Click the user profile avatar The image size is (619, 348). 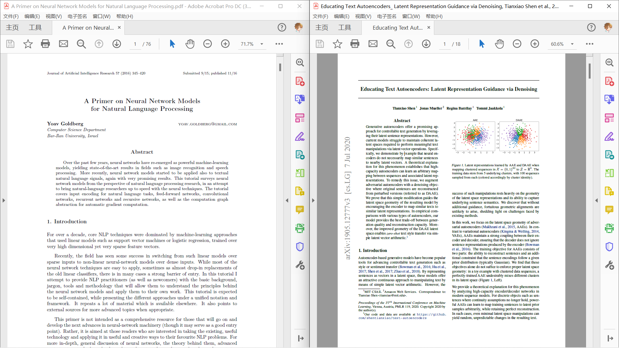tap(299, 27)
